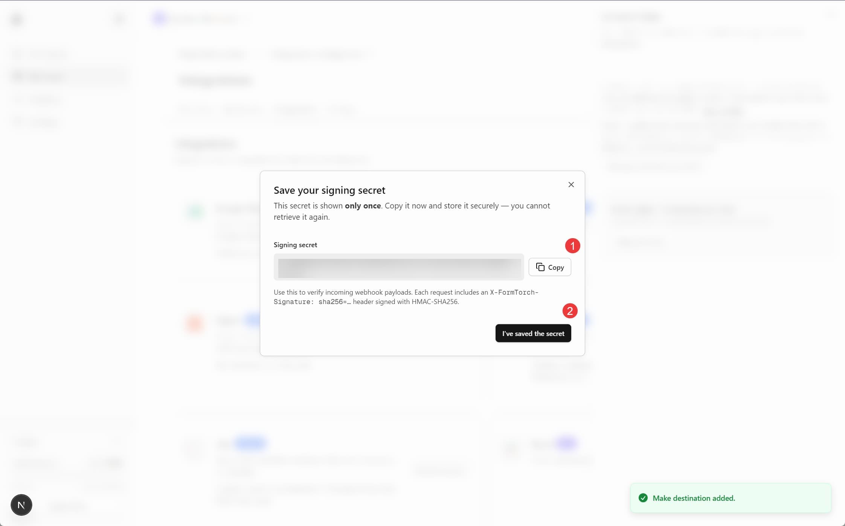
Task: Click the green check icon in toast
Action: [643, 498]
